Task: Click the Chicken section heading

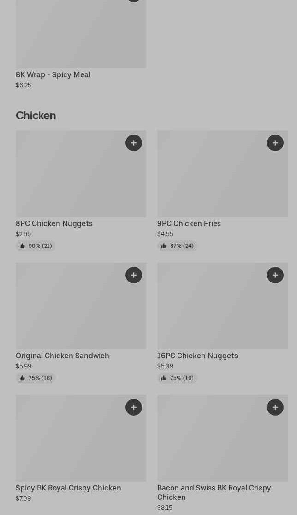Action: (x=36, y=116)
